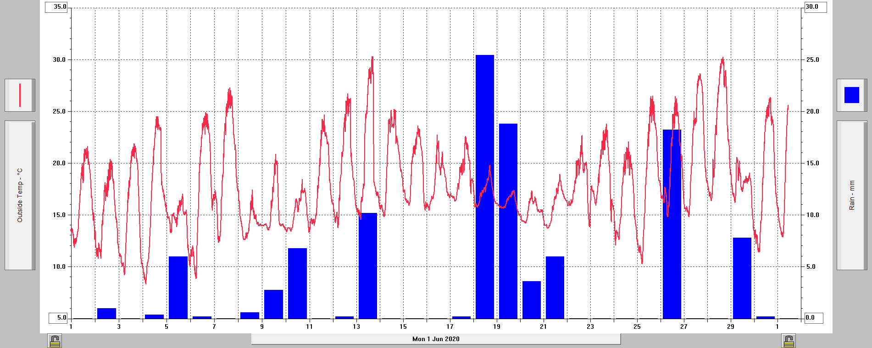
Task: Select the 35.0 temperature scale maximum box
Action: [57, 7]
